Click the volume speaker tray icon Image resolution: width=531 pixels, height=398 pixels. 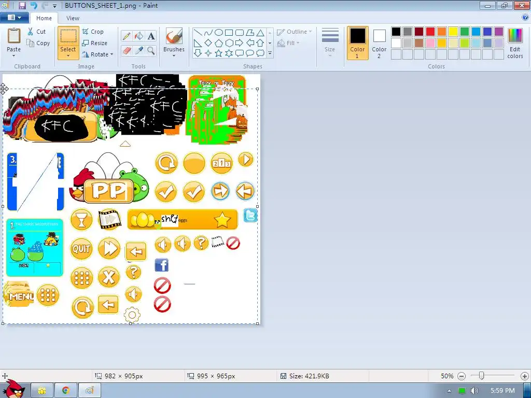point(474,391)
